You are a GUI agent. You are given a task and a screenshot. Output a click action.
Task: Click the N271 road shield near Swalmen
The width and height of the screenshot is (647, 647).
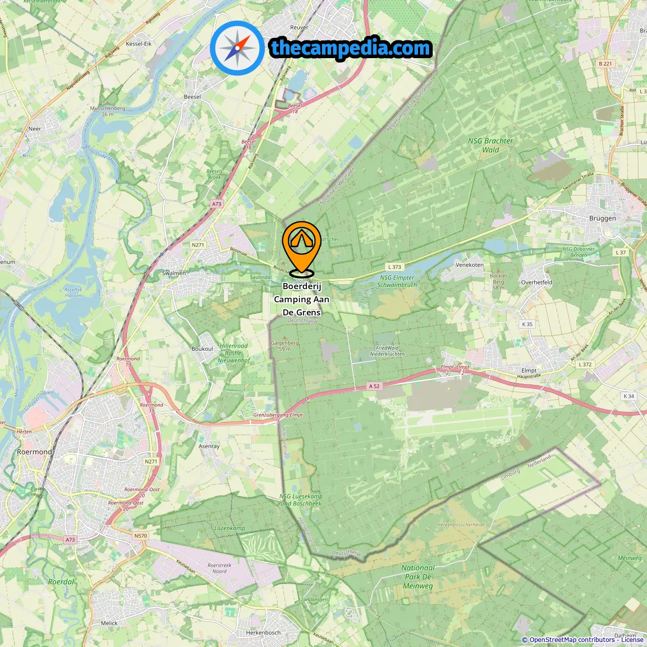(x=198, y=245)
